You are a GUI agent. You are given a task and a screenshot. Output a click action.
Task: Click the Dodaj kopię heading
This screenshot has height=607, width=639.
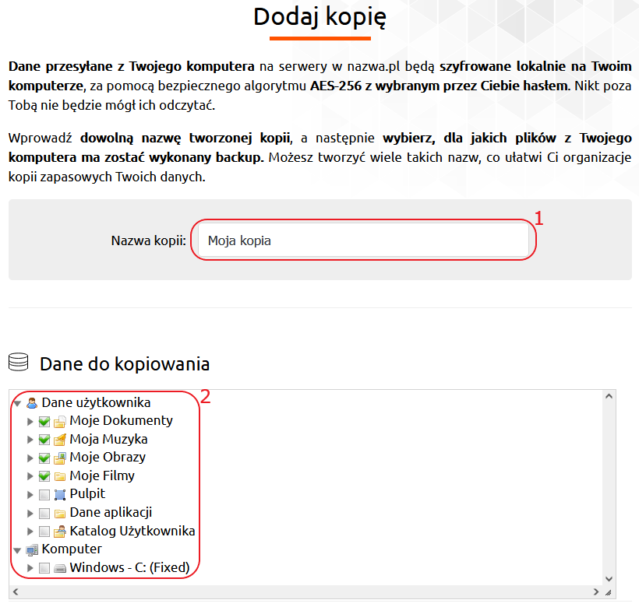(320, 17)
